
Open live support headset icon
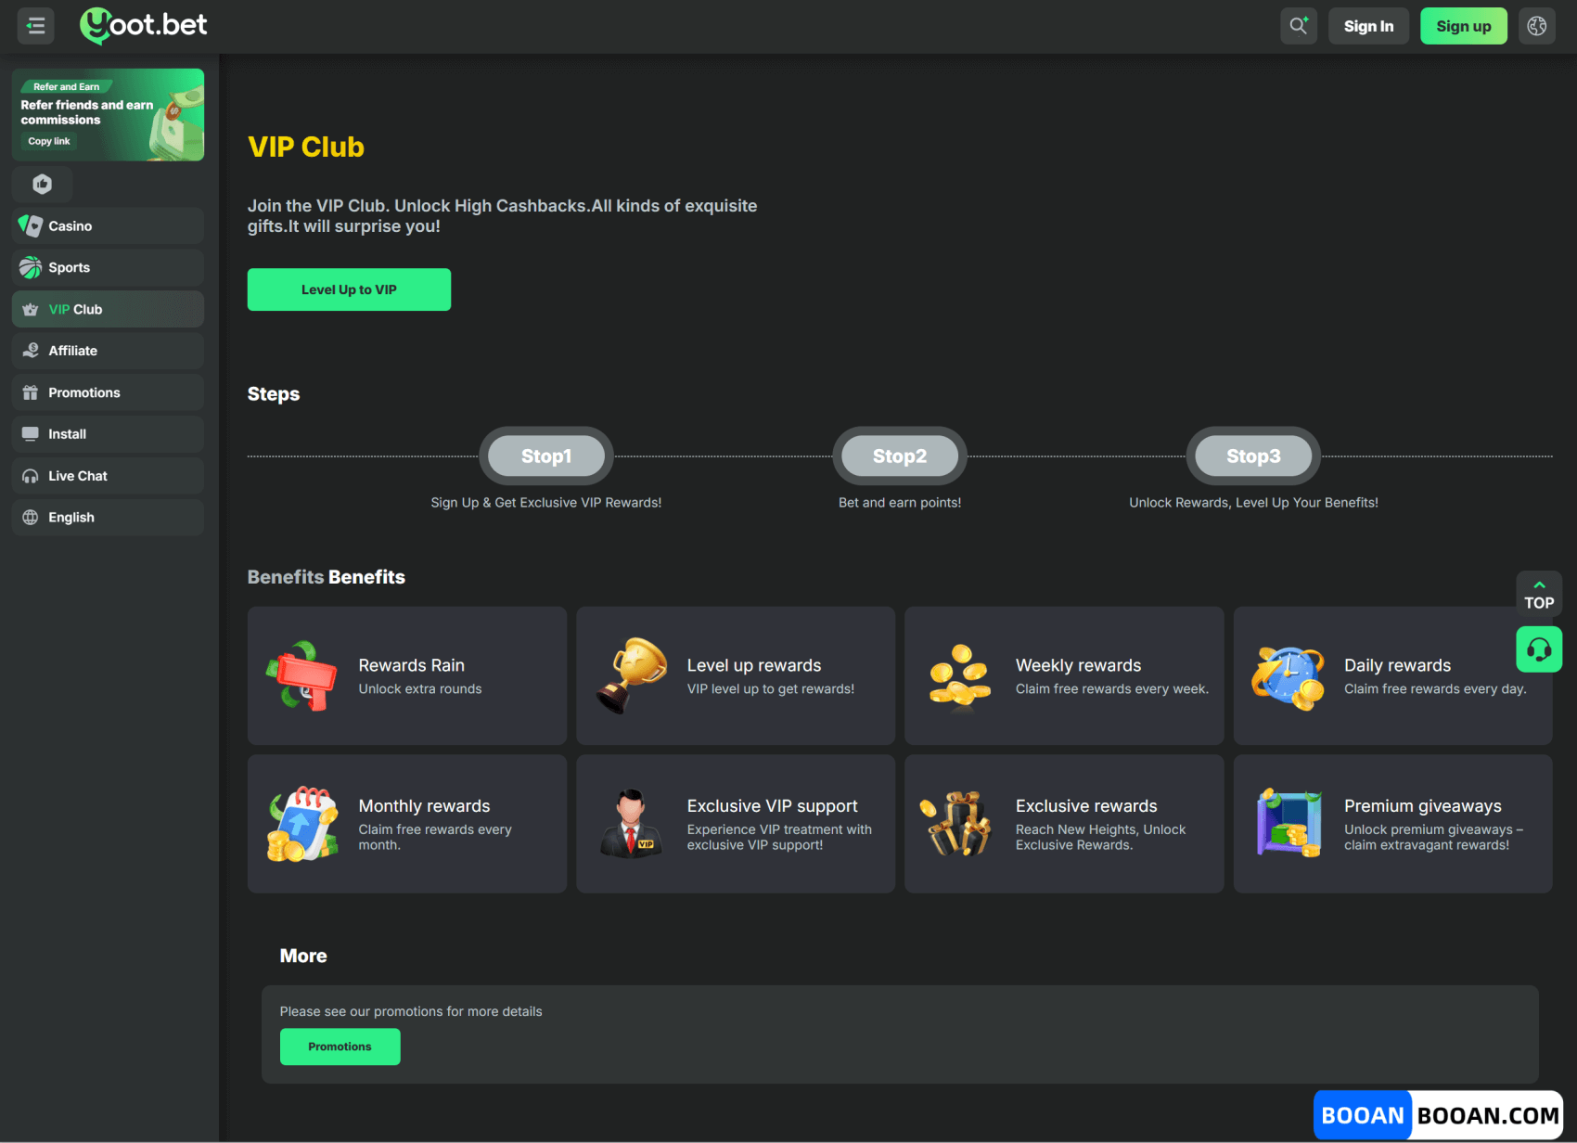pyautogui.click(x=1538, y=649)
